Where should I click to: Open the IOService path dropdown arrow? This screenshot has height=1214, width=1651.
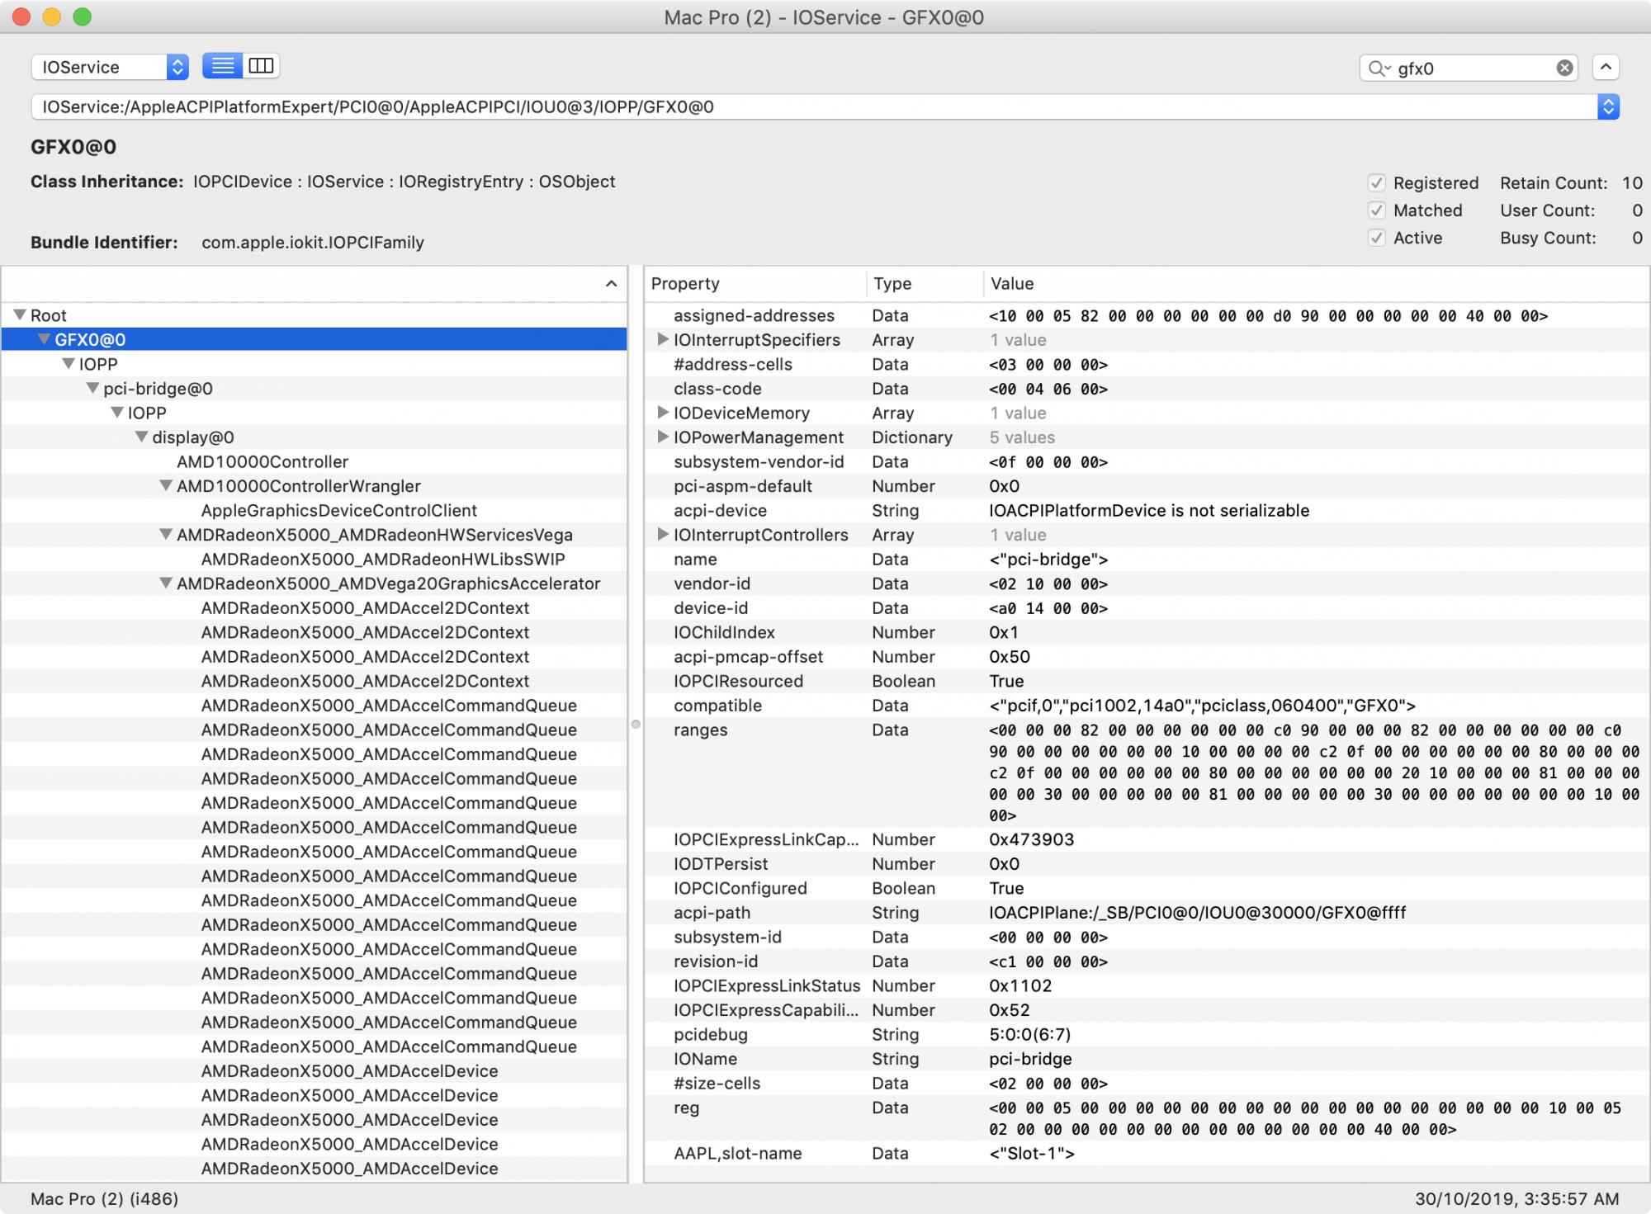[x=1608, y=106]
